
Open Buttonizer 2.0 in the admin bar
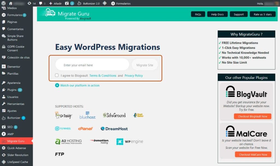point(89,4)
